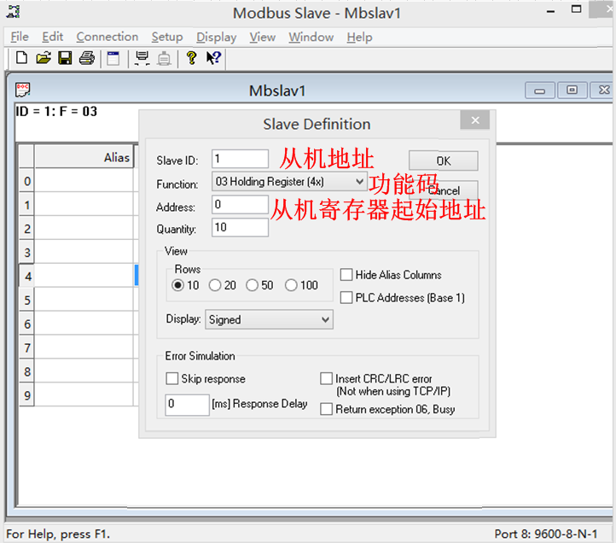This screenshot has height=543, width=616.
Task: Click the Connect toolbar icon
Action: pos(142,58)
